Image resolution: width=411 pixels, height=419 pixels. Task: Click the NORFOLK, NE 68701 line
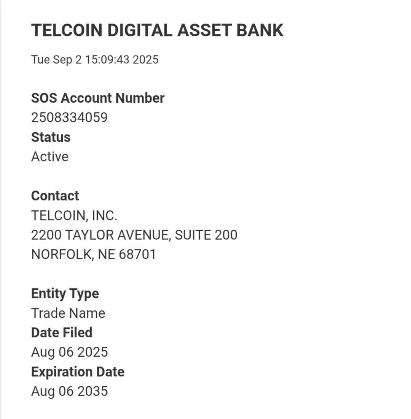(94, 254)
